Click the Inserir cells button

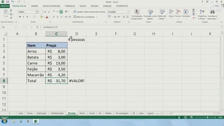[x=171, y=14]
